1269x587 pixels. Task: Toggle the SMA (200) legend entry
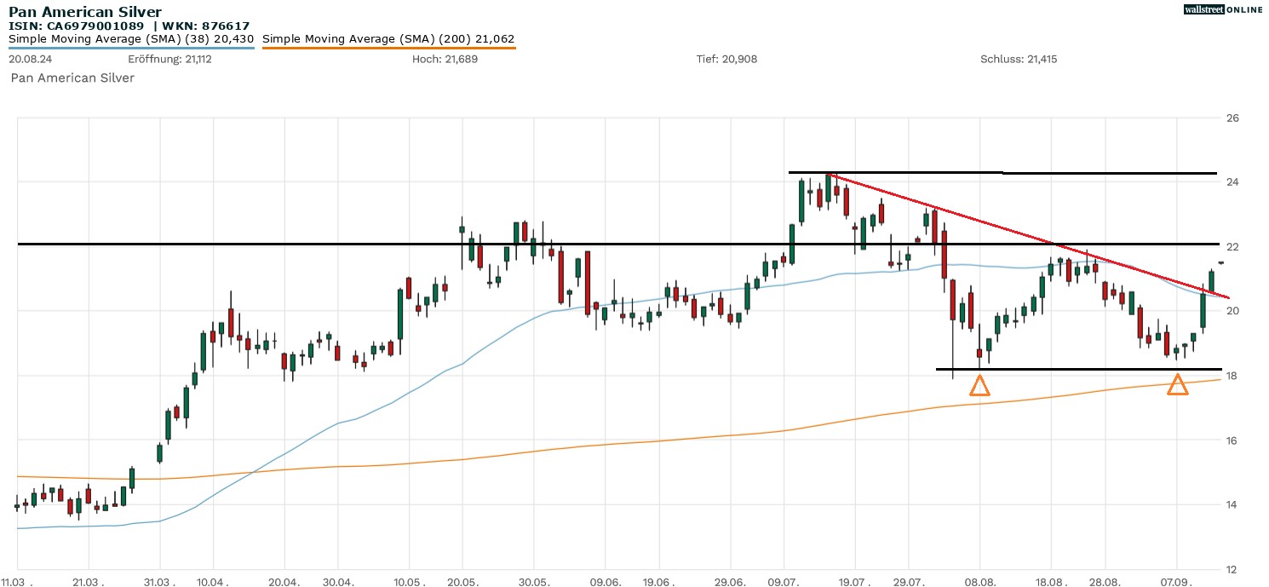pos(388,39)
